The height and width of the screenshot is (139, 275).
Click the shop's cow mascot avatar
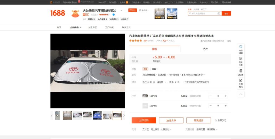point(75,13)
